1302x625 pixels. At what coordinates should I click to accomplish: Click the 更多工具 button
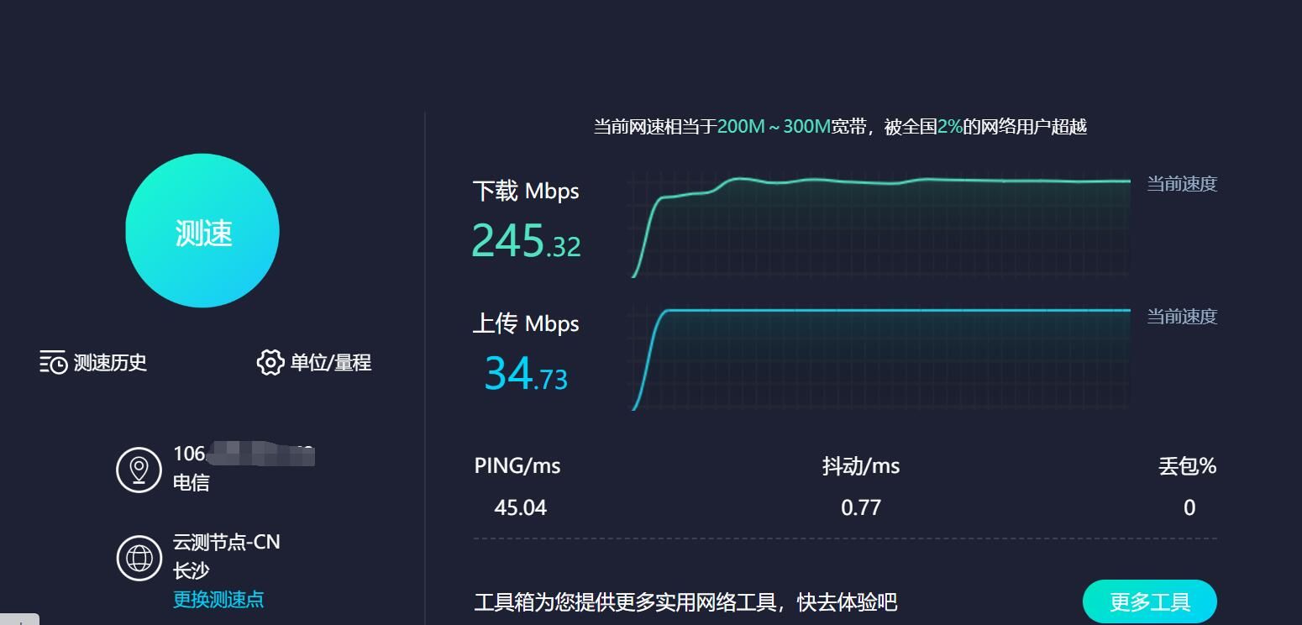click(x=1150, y=601)
